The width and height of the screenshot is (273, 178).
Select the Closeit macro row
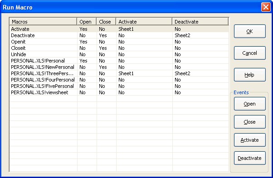click(x=119, y=48)
